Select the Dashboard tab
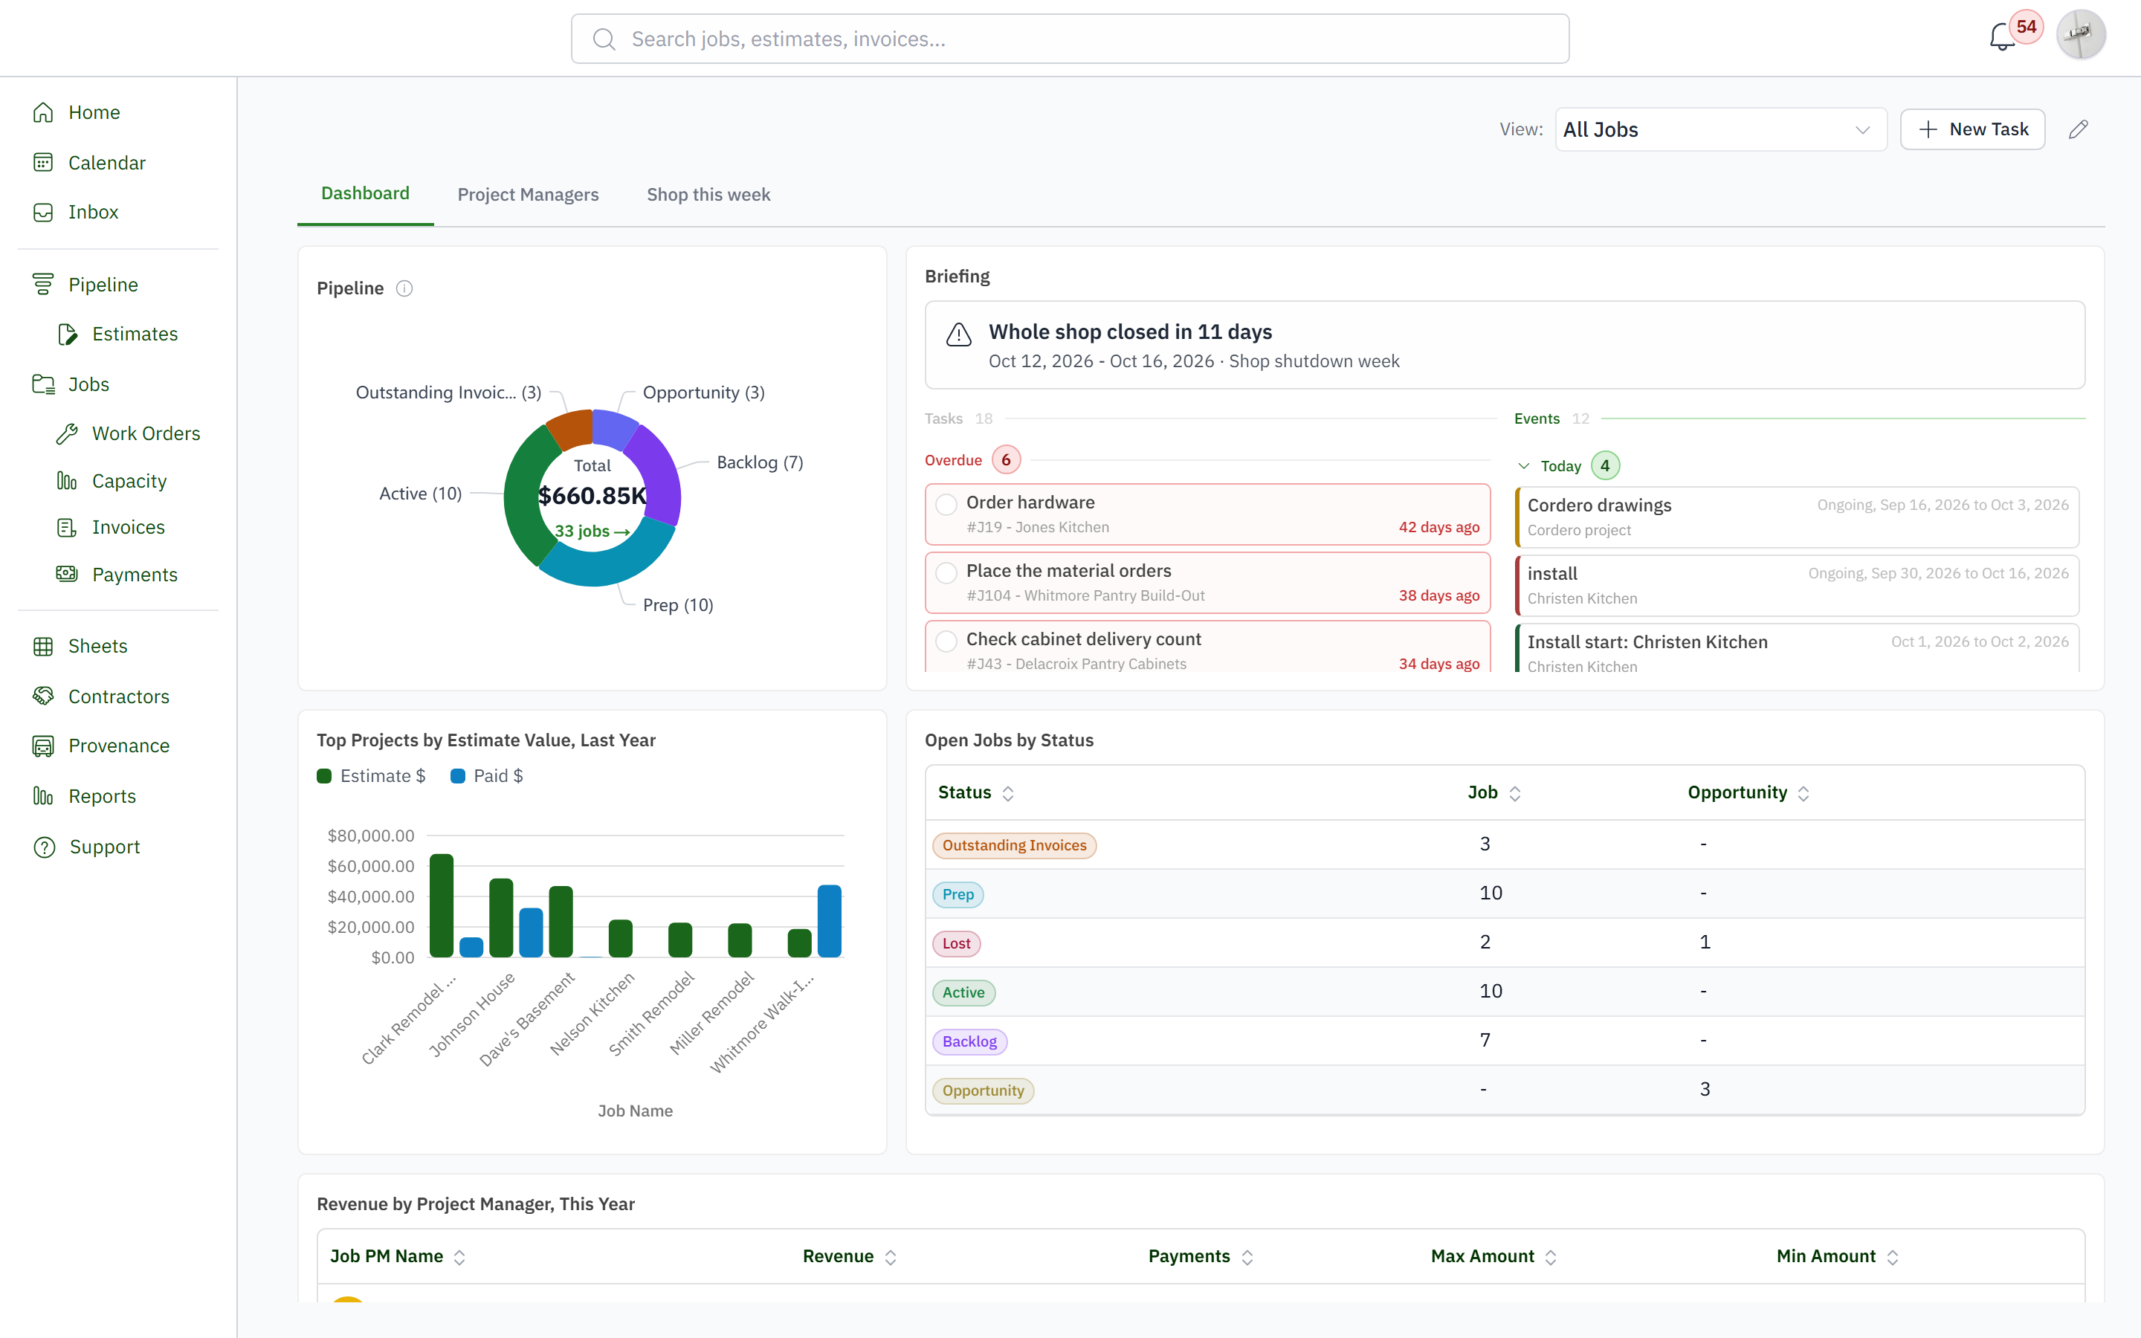This screenshot has height=1338, width=2141. click(x=366, y=194)
